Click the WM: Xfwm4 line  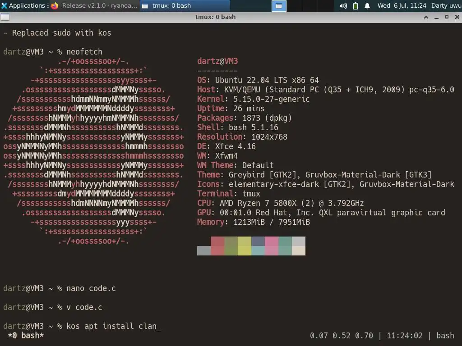(x=217, y=155)
